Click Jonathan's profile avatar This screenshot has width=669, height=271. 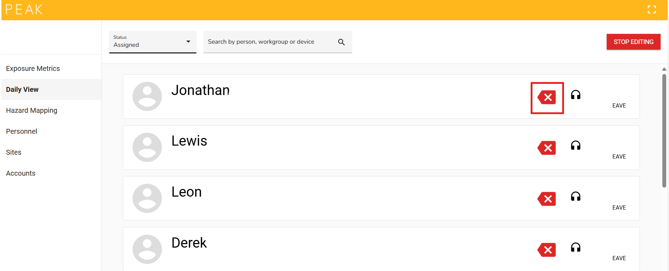coord(147,96)
